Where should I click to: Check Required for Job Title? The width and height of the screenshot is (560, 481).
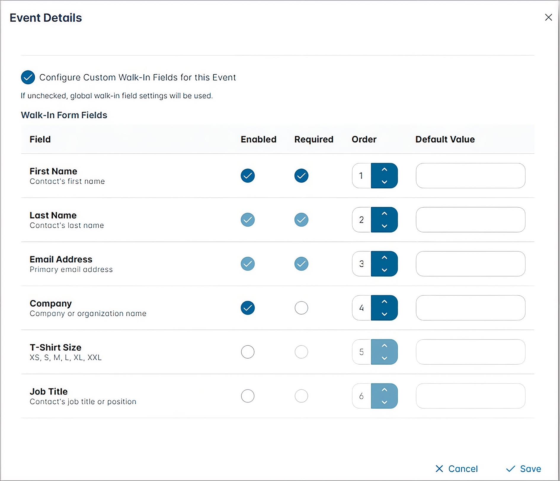point(301,396)
